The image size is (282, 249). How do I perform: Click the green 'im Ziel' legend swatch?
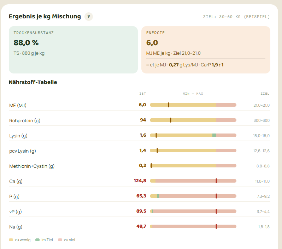pyautogui.click(x=37, y=240)
